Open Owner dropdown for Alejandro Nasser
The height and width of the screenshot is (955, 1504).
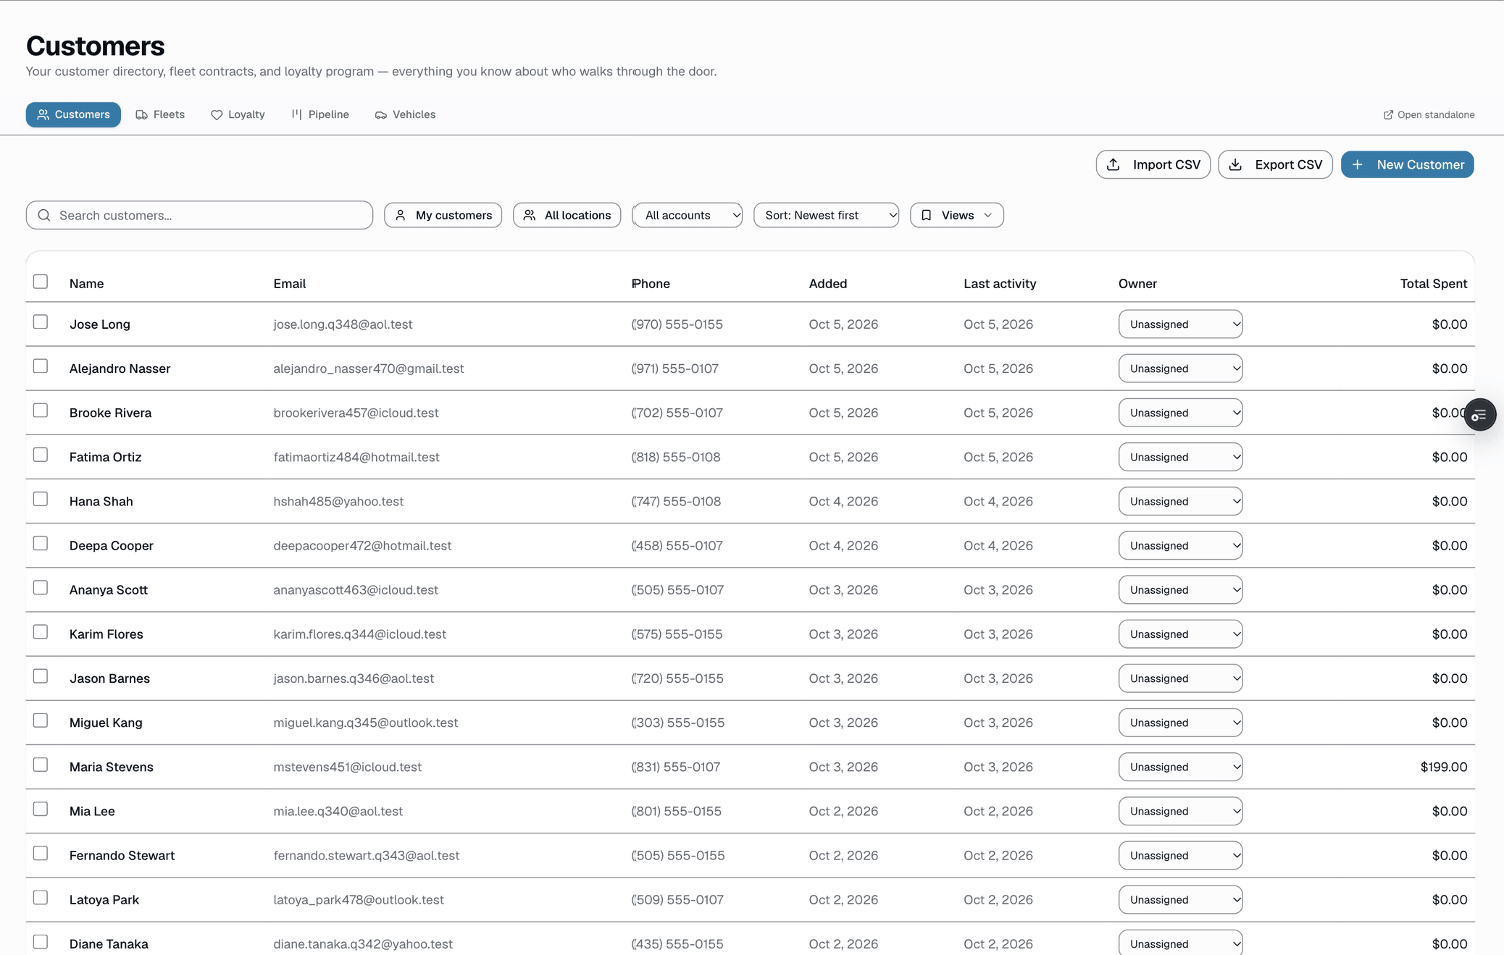click(1180, 369)
